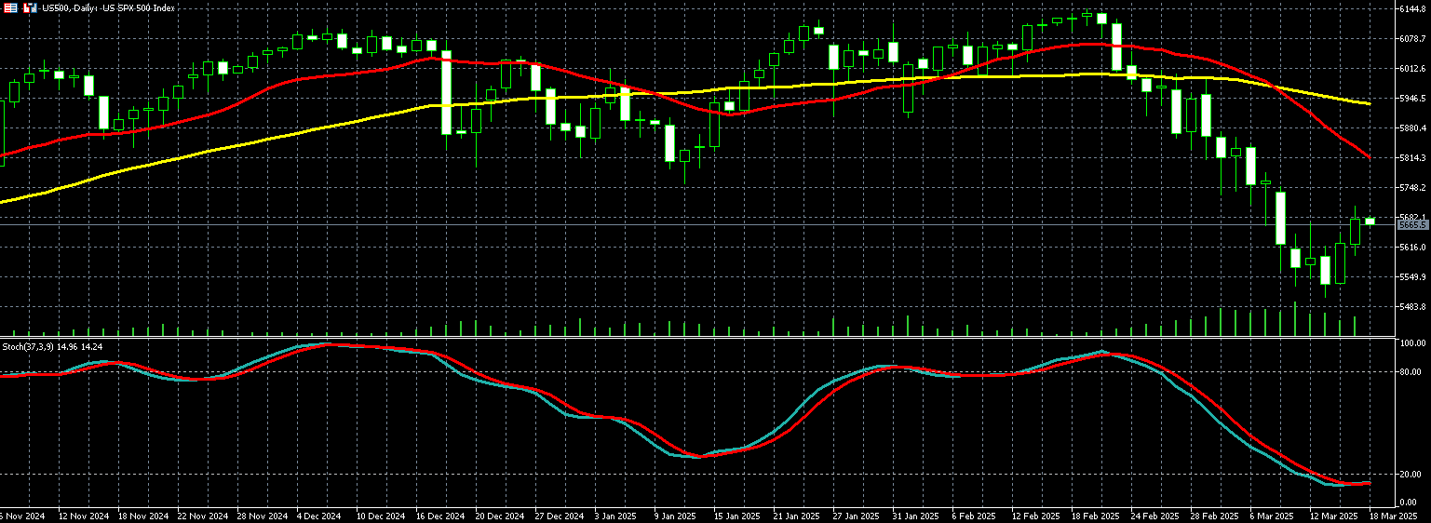Click the 18 Feb 2025 date label
Screen dimensions: 1431x523
coord(1095,516)
